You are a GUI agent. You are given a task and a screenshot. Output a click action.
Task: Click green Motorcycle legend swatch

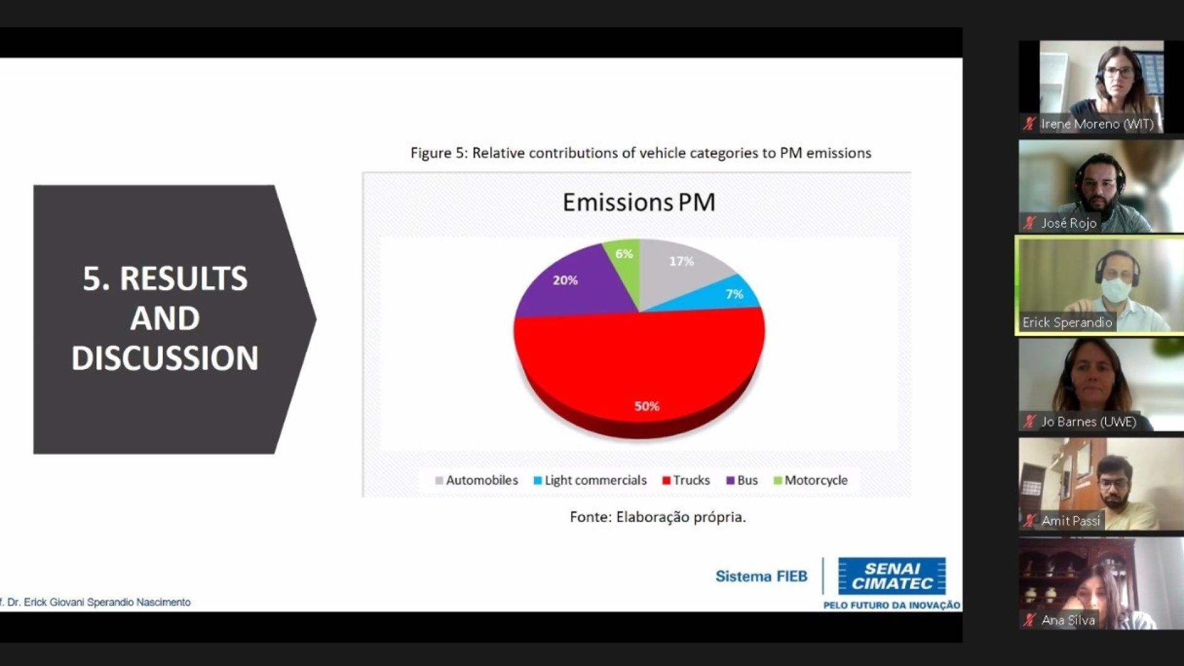coord(778,481)
